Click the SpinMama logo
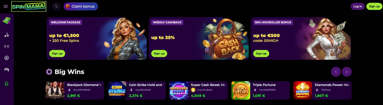383x105 pixels. click(29, 6)
